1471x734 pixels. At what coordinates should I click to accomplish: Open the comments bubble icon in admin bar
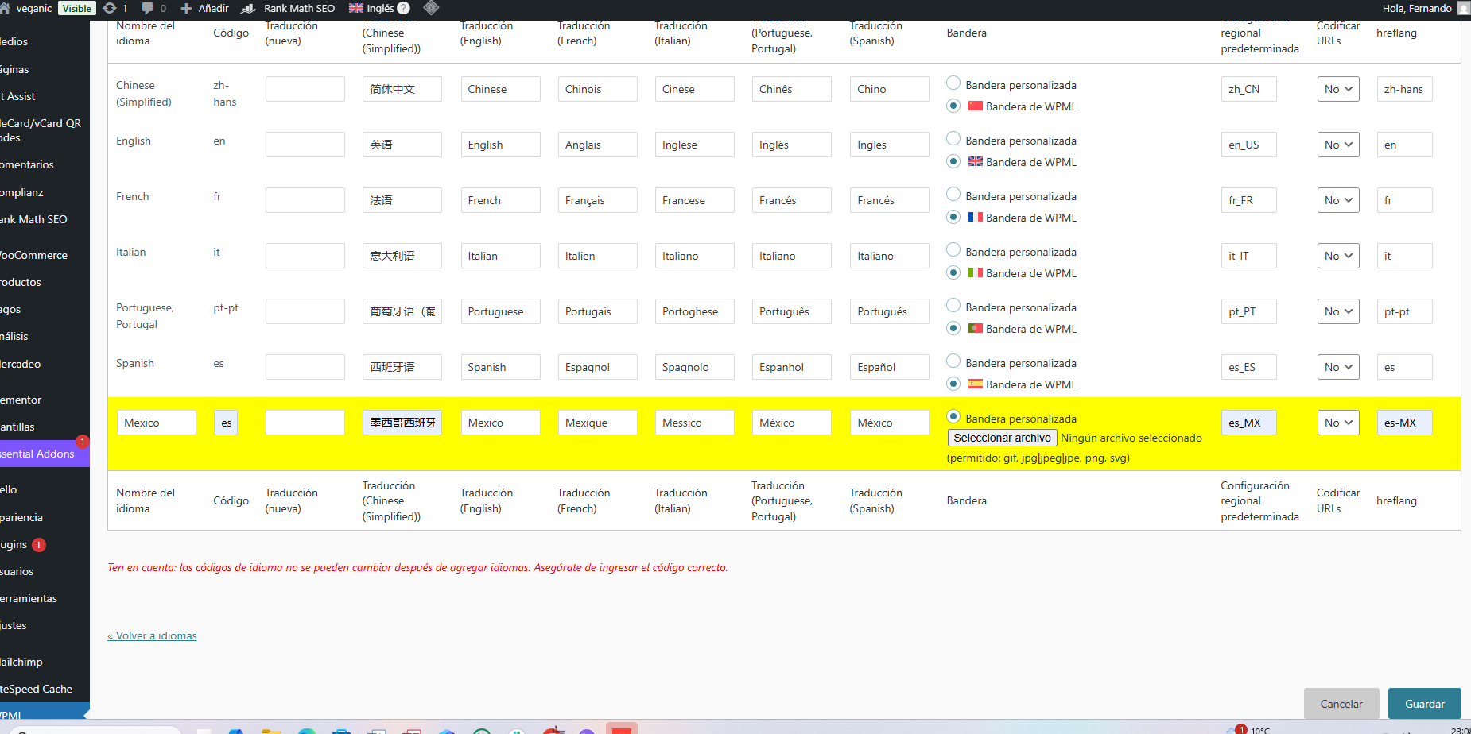[x=147, y=8]
